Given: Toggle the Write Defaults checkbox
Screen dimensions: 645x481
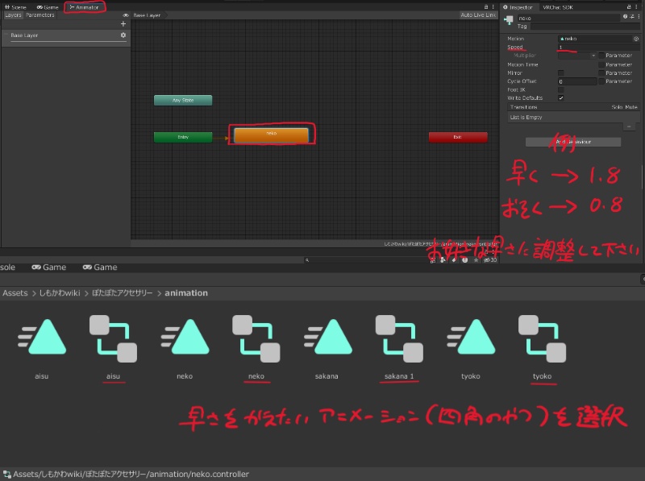Looking at the screenshot, I should pos(561,97).
